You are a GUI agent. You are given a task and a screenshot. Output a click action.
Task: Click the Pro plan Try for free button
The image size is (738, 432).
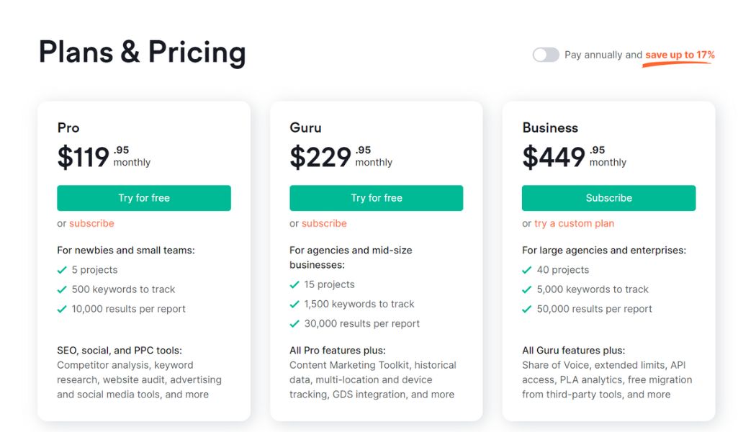pos(144,198)
